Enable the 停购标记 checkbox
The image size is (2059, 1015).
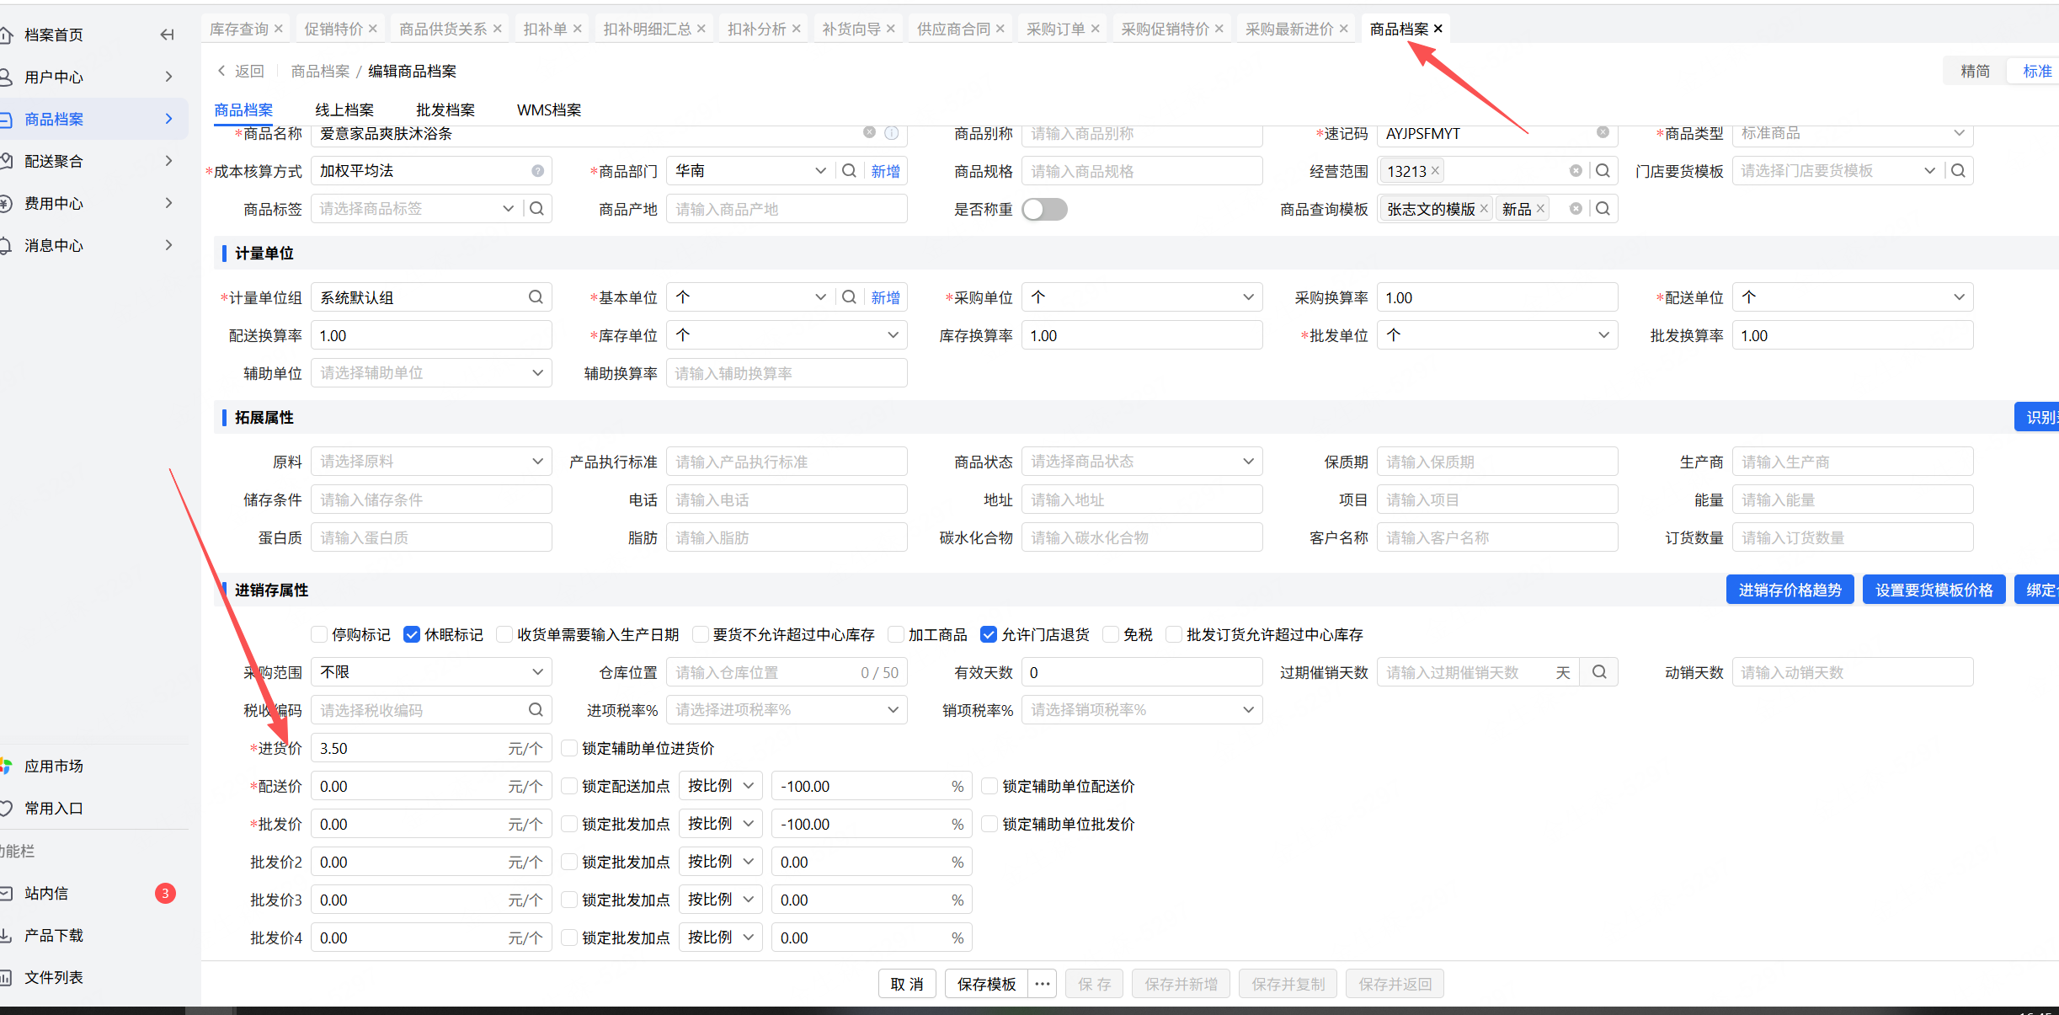[319, 634]
